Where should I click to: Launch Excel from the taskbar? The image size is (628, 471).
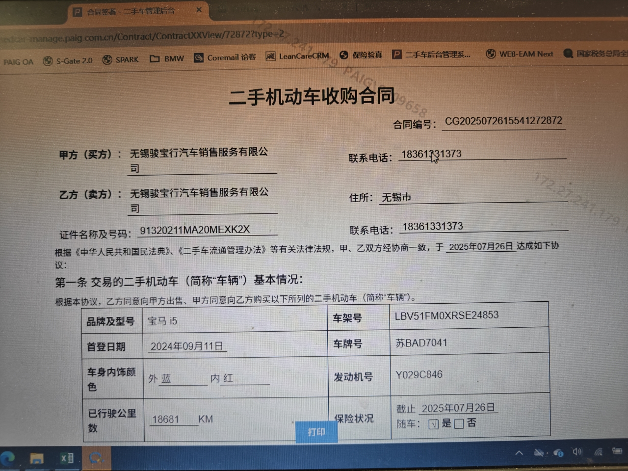pyautogui.click(x=67, y=458)
